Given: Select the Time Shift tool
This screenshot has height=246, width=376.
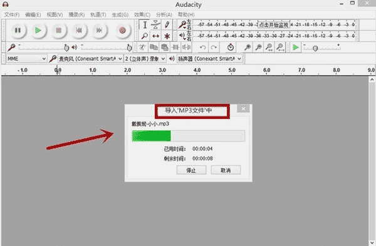Looking at the screenshot, I should (x=156, y=36).
